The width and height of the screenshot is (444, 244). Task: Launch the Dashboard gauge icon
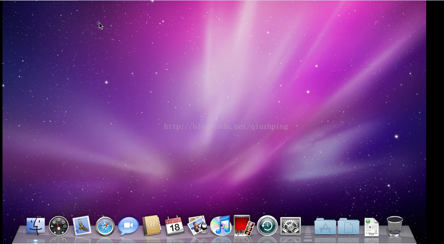click(59, 226)
